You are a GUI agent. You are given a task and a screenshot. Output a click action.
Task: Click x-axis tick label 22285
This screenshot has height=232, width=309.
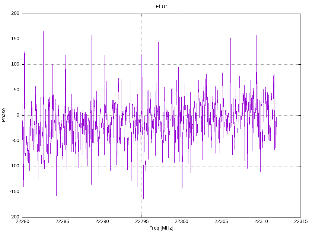62,221
